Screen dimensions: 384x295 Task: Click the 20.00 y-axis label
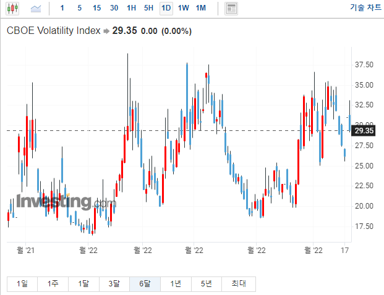(x=364, y=206)
